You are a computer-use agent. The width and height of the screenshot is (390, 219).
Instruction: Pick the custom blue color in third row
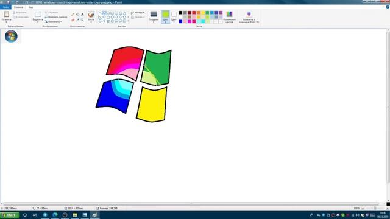(180, 22)
